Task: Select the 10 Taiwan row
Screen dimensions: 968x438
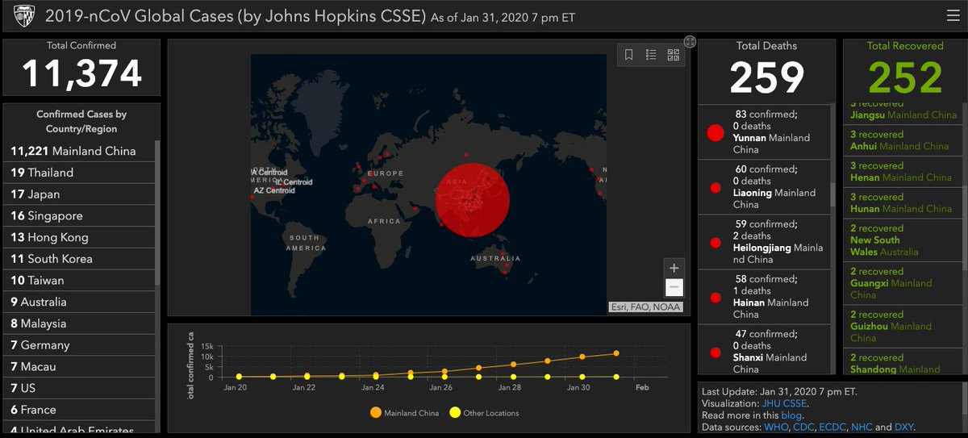Action: point(79,281)
